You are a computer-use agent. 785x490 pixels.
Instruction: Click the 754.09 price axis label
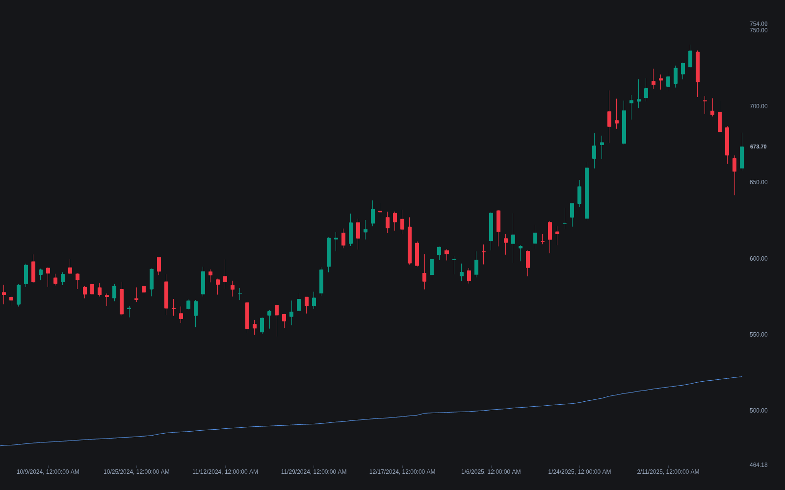[x=759, y=24]
